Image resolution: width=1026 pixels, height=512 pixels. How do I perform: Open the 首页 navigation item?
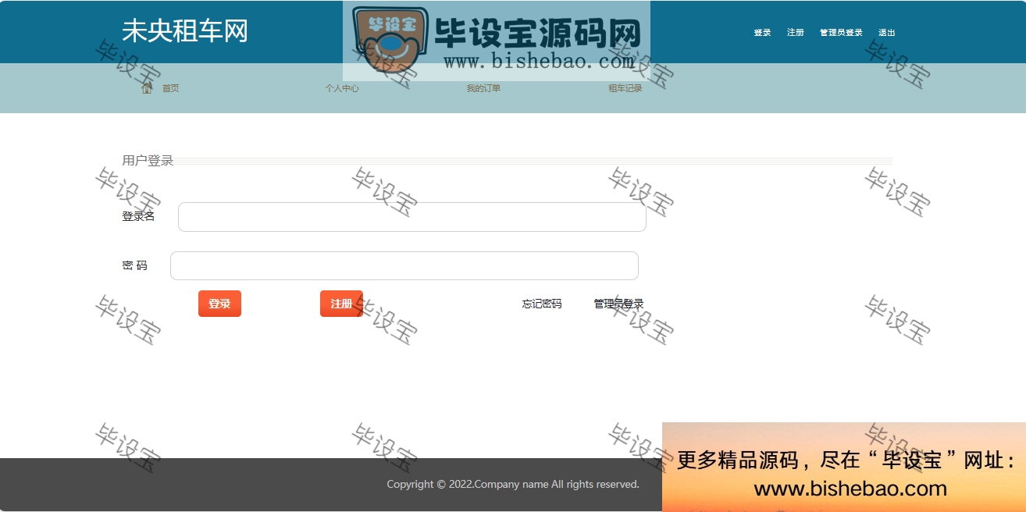pyautogui.click(x=170, y=88)
